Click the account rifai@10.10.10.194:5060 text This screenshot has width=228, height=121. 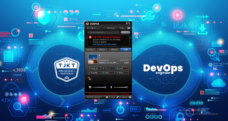point(107,40)
